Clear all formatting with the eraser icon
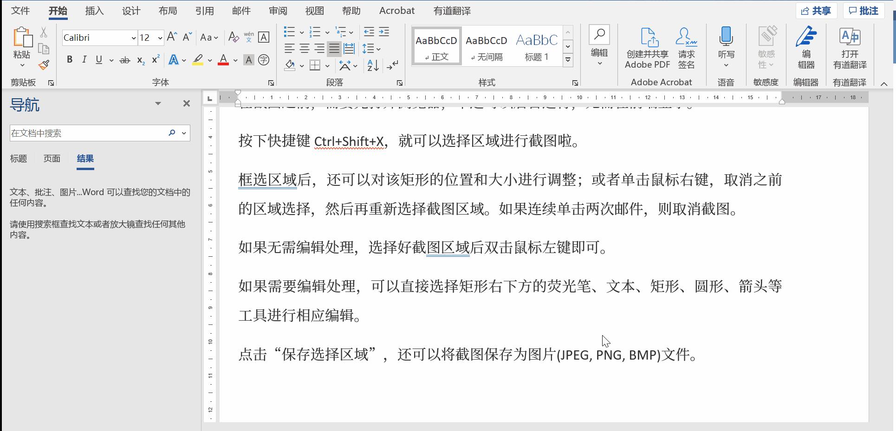This screenshot has height=431, width=896. (x=234, y=37)
